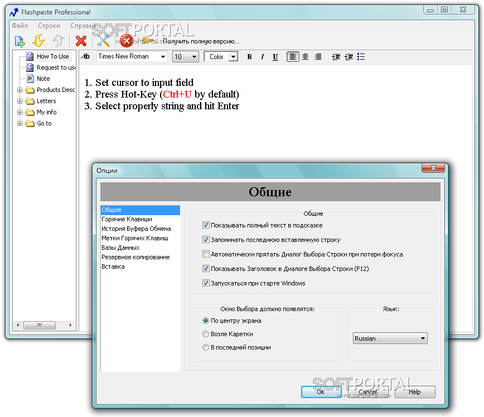
Task: Uncheck 'Запускаться при старте Windows'
Action: point(206,283)
